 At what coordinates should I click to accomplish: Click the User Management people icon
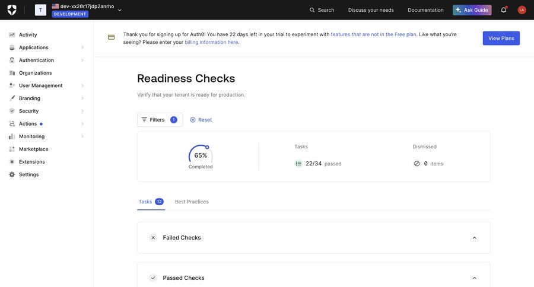[x=12, y=85]
